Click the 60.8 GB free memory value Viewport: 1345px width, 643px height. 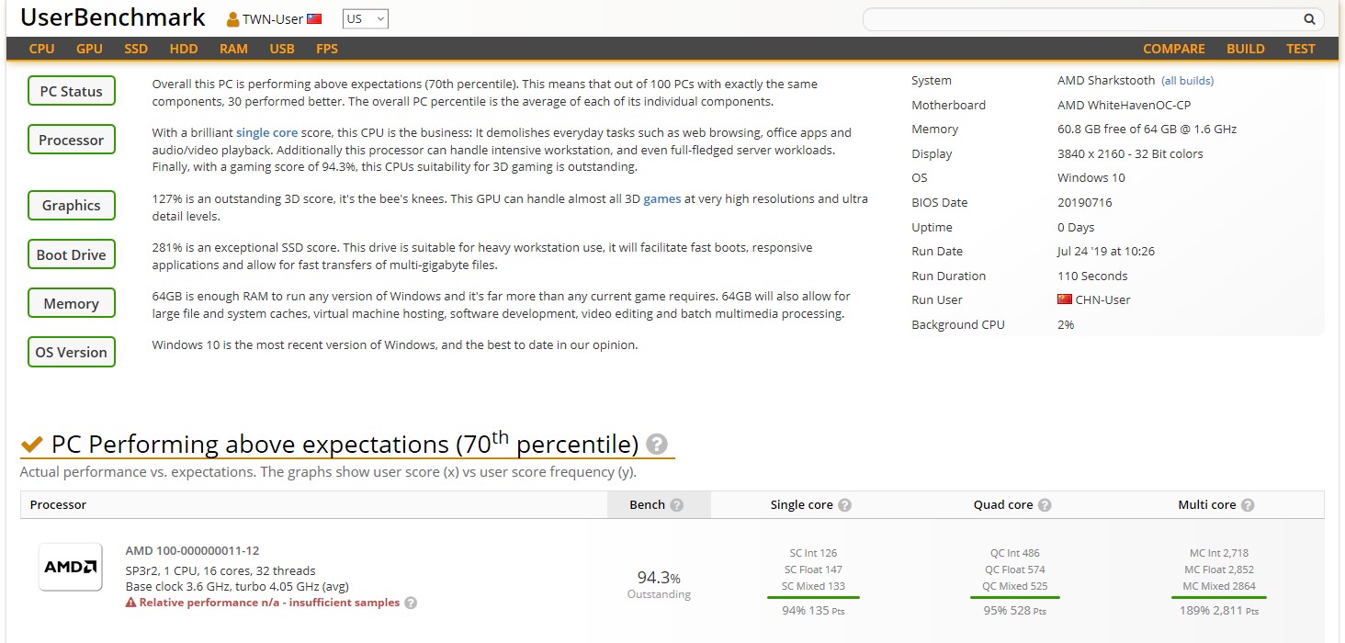1147,130
